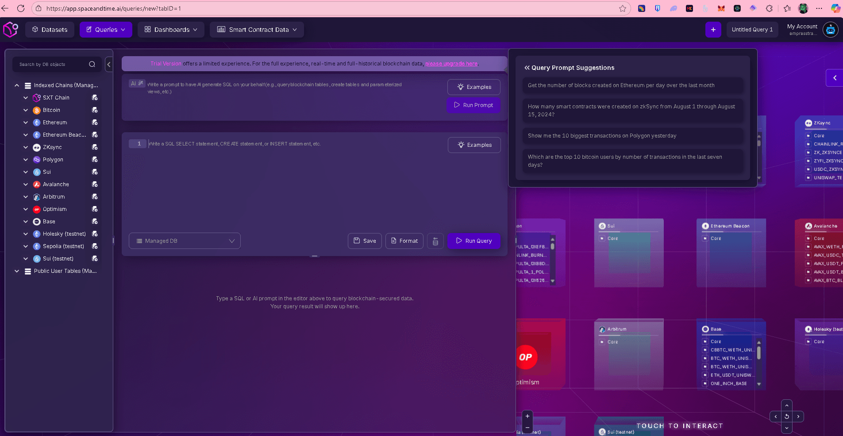Screen dimensions: 843x436
Task: Choose the Ethereum blocks per day suggestion
Action: pyautogui.click(x=633, y=85)
